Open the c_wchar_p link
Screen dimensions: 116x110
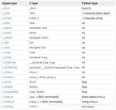pyautogui.click(x=8, y=102)
